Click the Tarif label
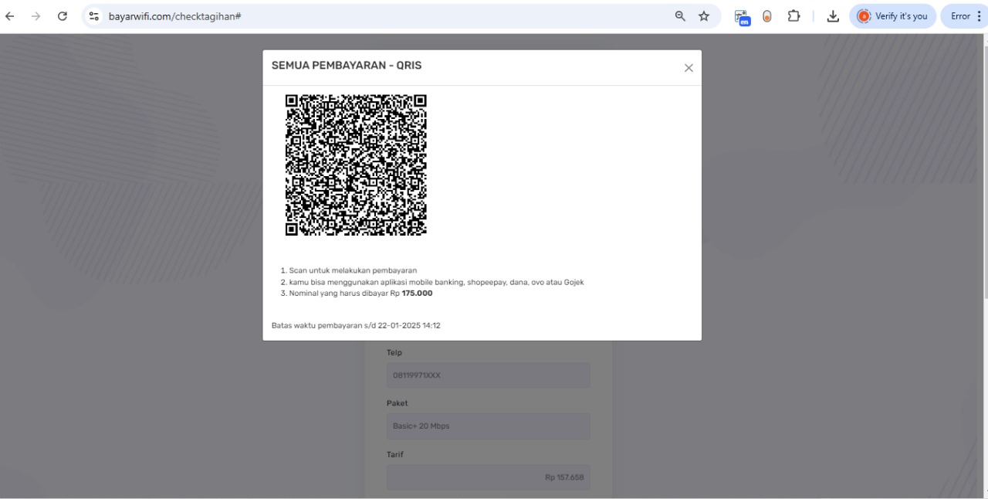 pos(395,455)
